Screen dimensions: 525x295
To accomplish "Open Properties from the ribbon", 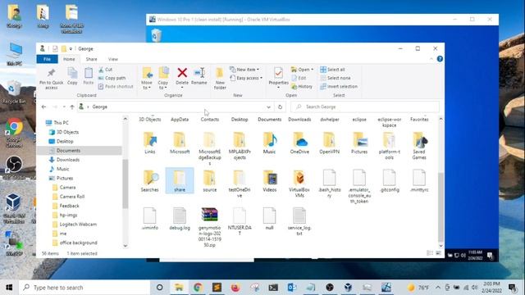I will [278, 77].
